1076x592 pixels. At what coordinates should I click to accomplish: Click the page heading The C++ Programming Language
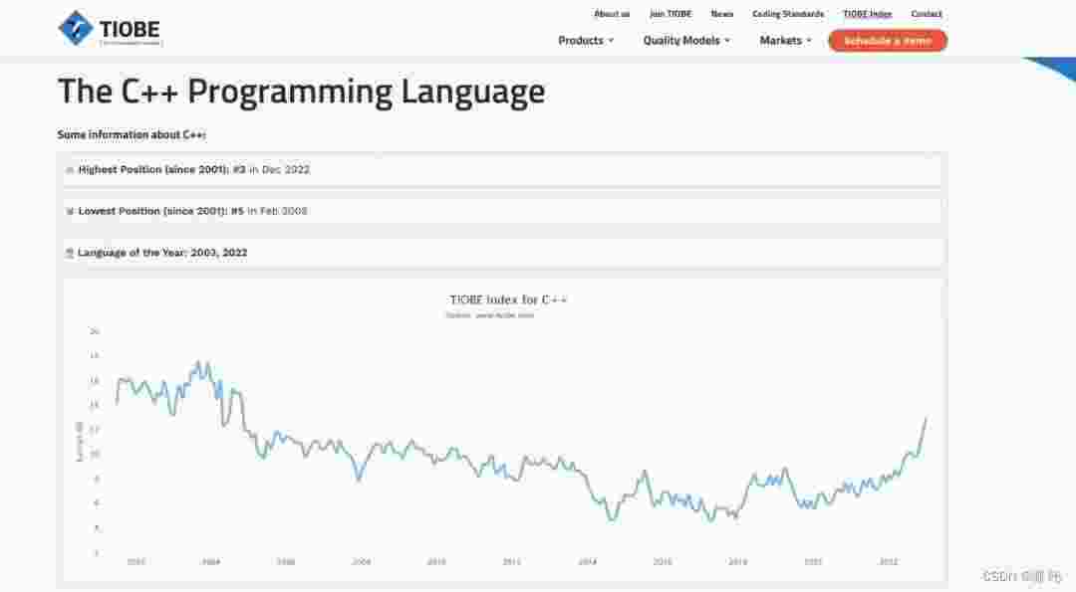click(x=301, y=92)
